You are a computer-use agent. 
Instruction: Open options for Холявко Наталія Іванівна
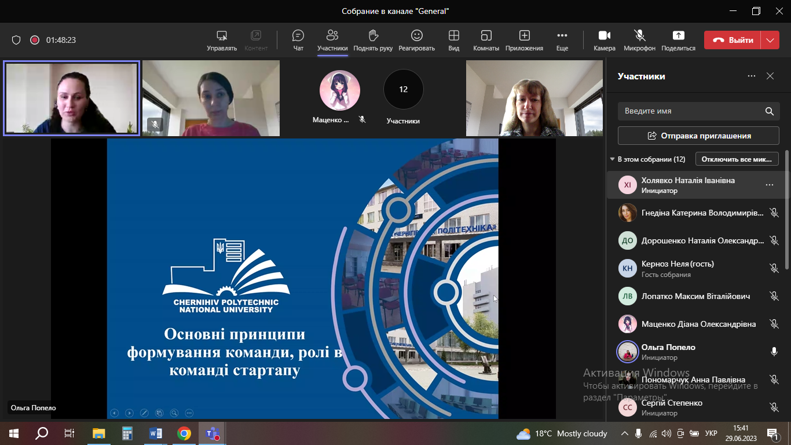pyautogui.click(x=769, y=185)
